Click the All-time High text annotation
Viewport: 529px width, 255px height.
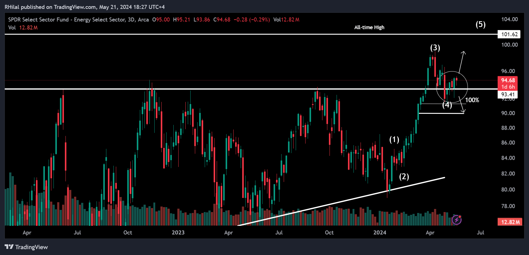(x=369, y=27)
